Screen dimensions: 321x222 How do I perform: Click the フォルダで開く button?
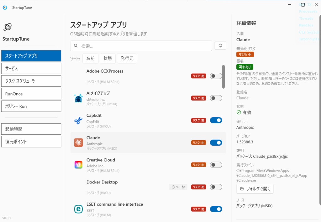(255, 189)
